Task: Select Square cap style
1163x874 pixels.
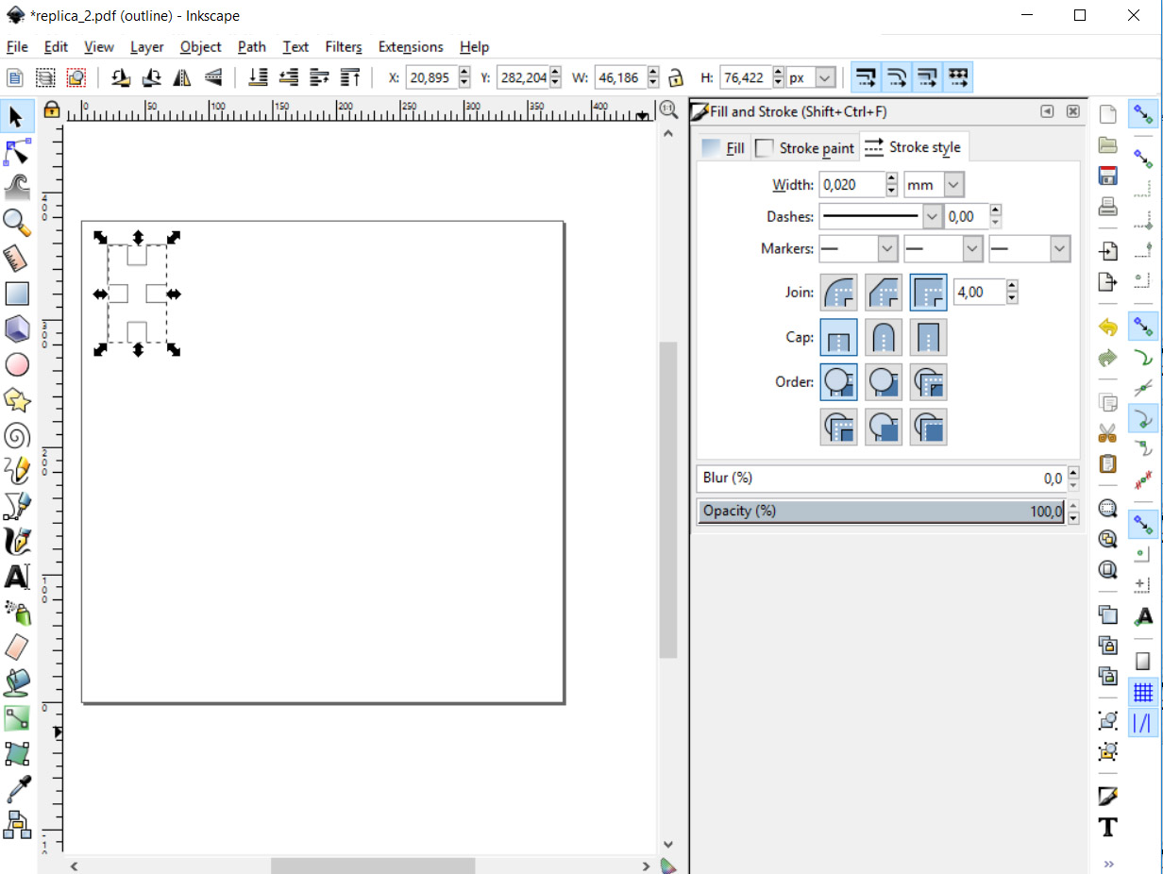Action: coord(928,337)
